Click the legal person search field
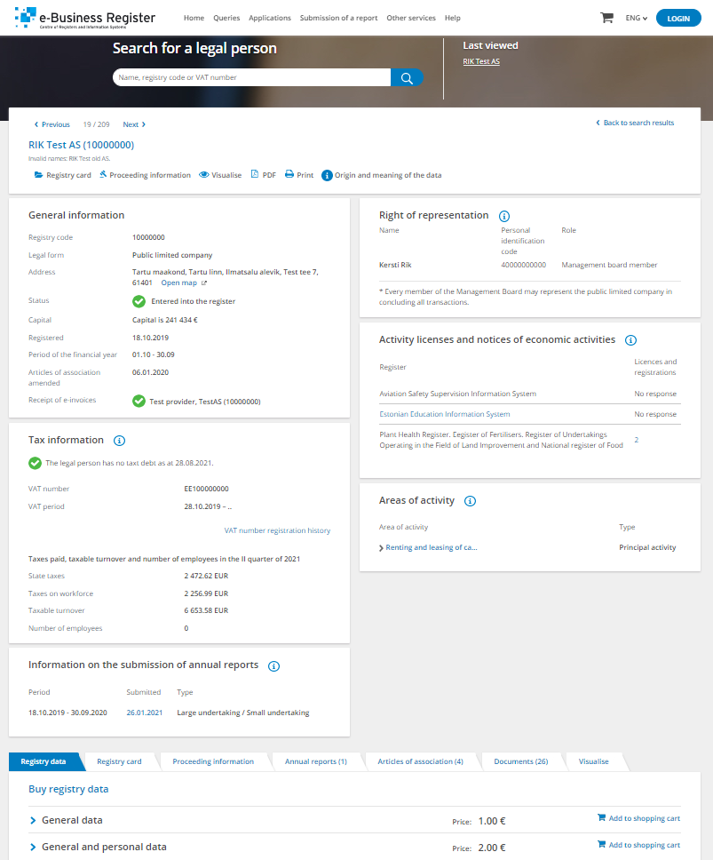 (252, 78)
